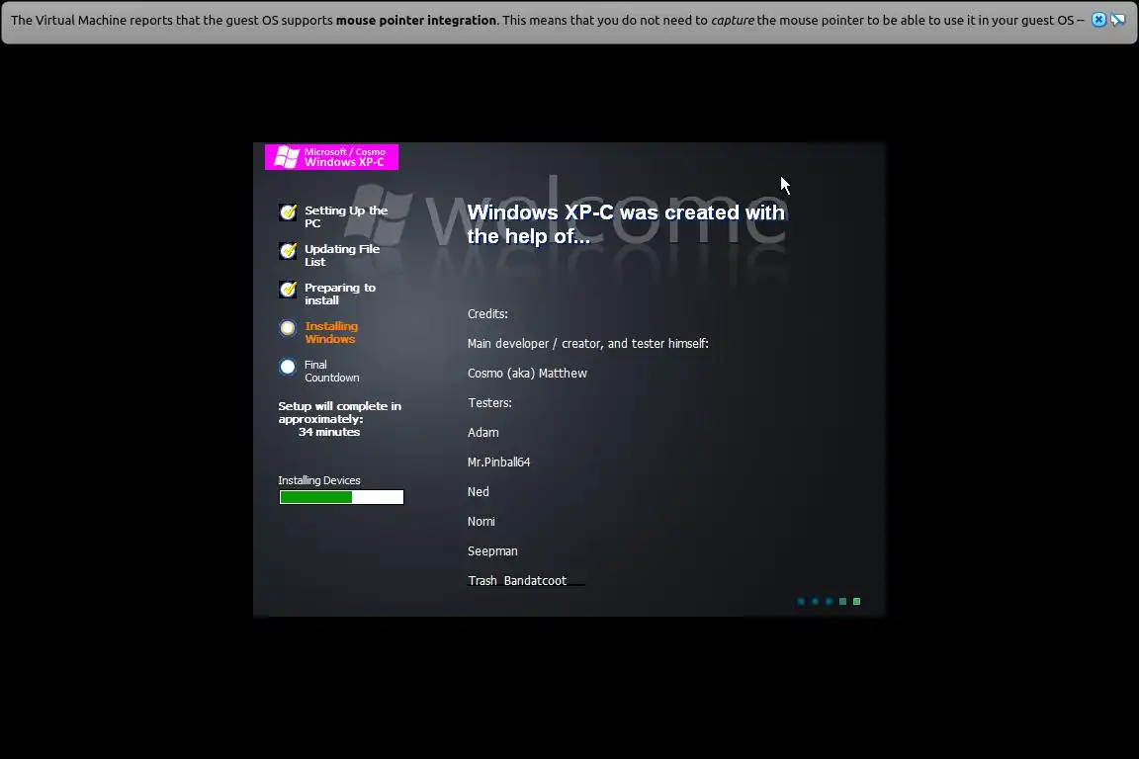Click the 'Updating File List' step label
Screen dimensions: 1139x759
click(x=342, y=255)
